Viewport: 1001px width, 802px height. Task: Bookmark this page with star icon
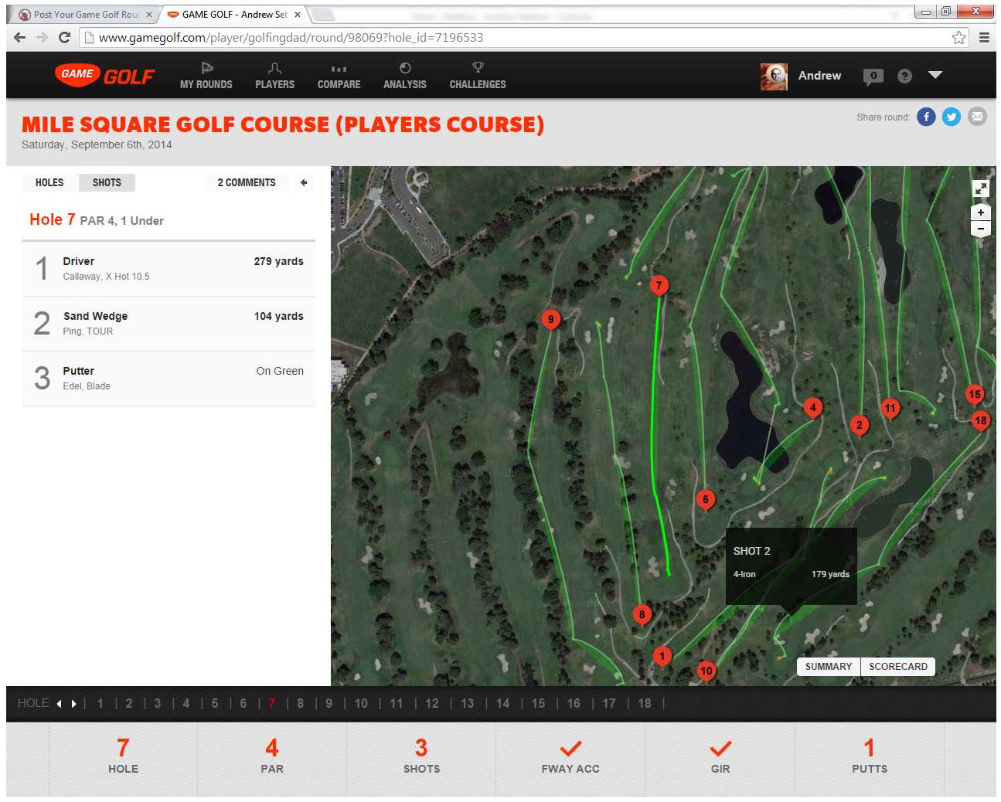click(958, 37)
